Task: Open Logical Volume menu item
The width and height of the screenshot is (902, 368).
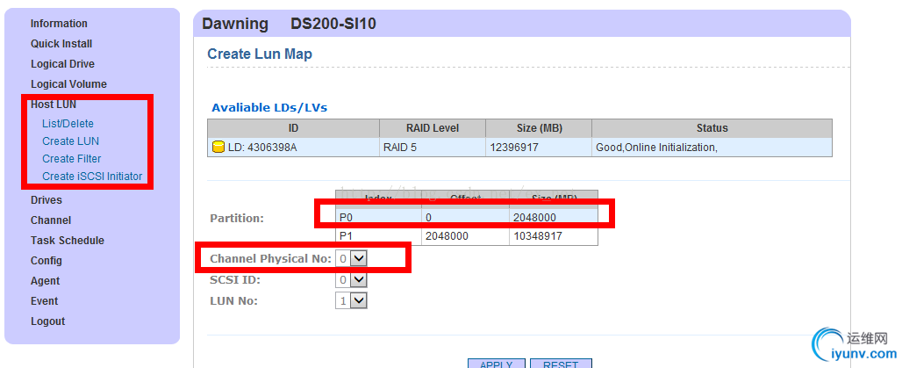Action: [68, 84]
